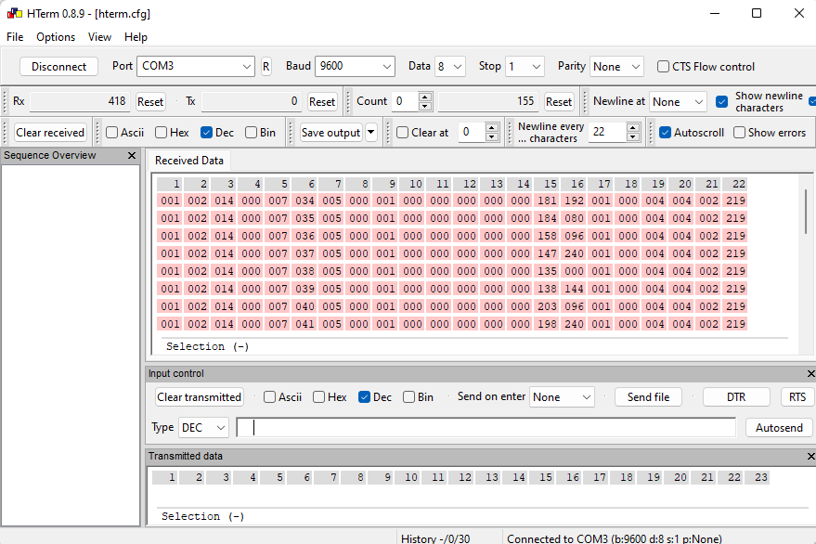Click the Disconnect button
The image size is (816, 544).
(x=58, y=67)
